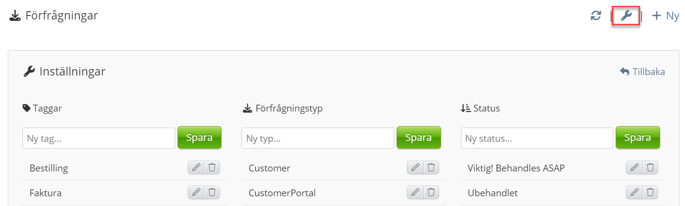Click the refresh icon in the header
This screenshot has height=206, width=685.
596,16
